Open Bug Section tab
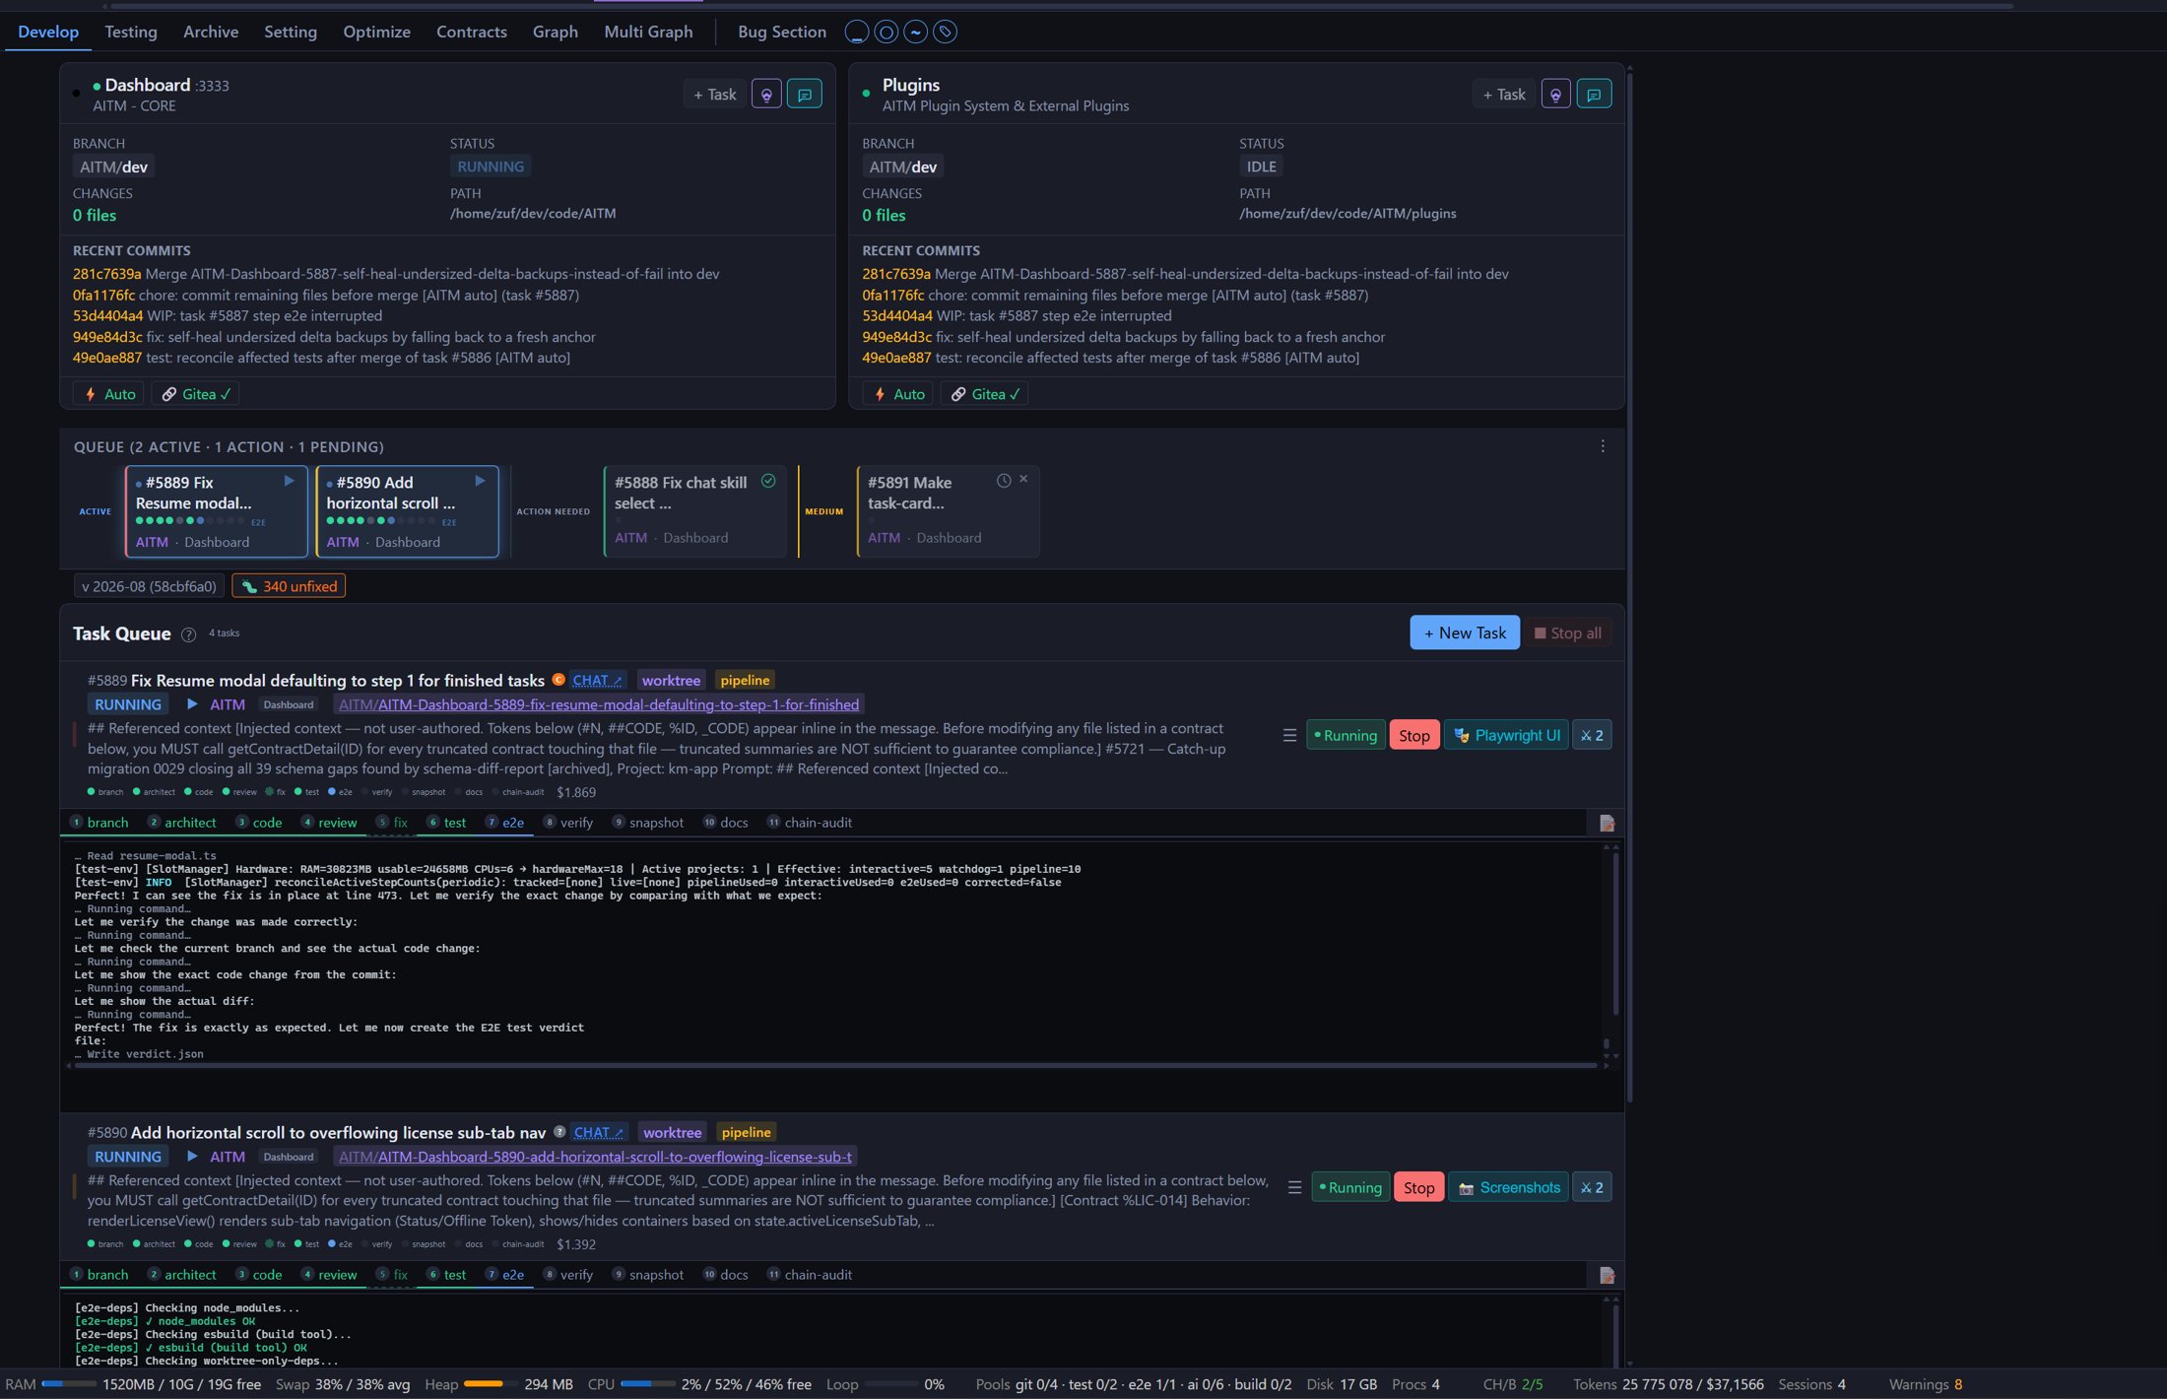 coord(782,32)
